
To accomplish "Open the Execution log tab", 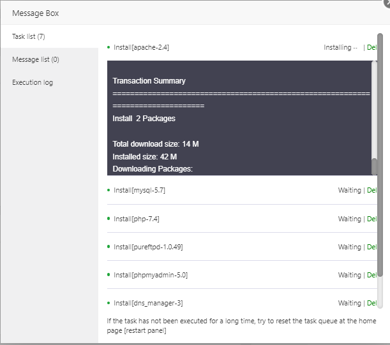I will point(49,82).
